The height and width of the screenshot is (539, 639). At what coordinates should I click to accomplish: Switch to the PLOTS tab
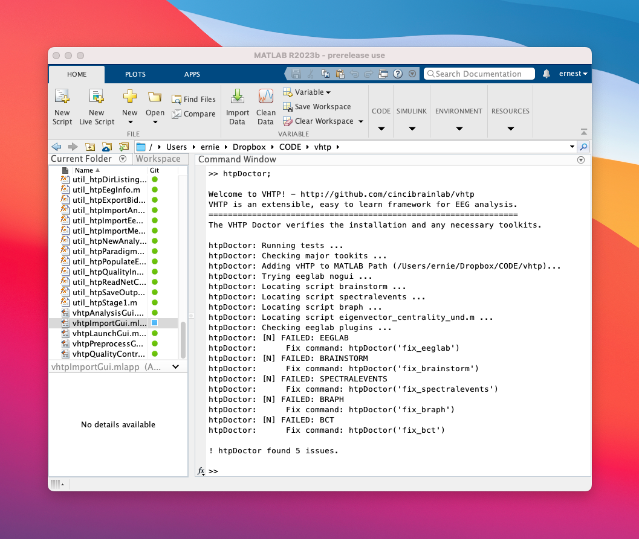[x=135, y=74]
